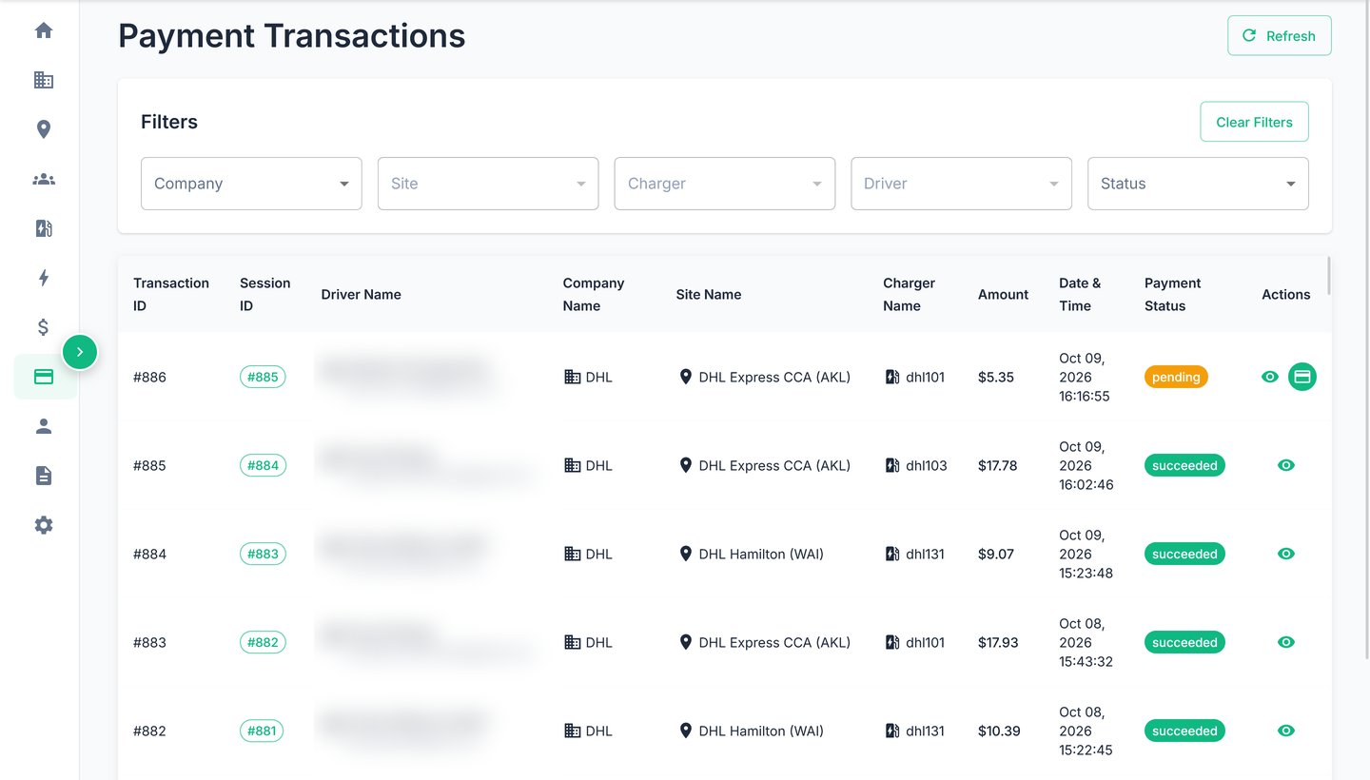This screenshot has width=1370, height=780.
Task: Open session link #884
Action: click(263, 465)
